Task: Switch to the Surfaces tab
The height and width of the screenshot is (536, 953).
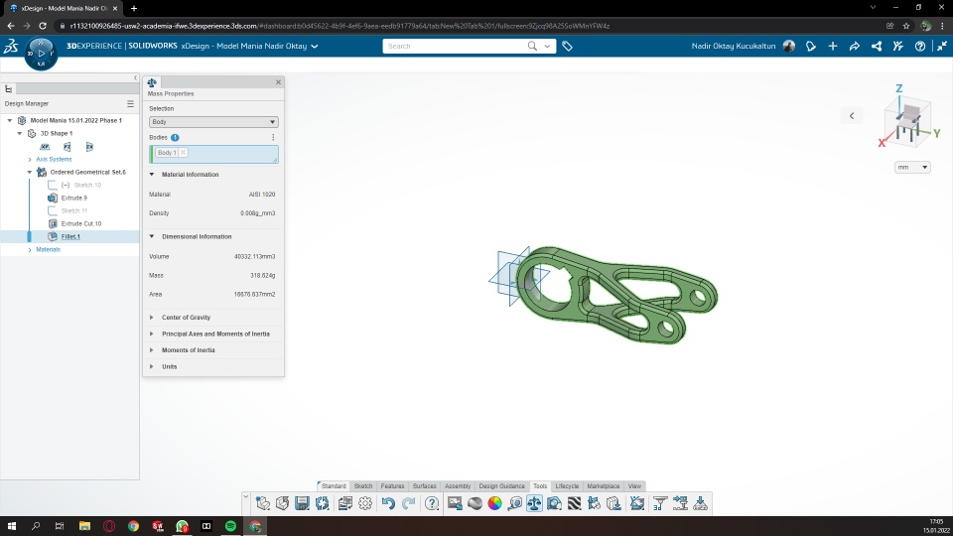Action: tap(424, 486)
